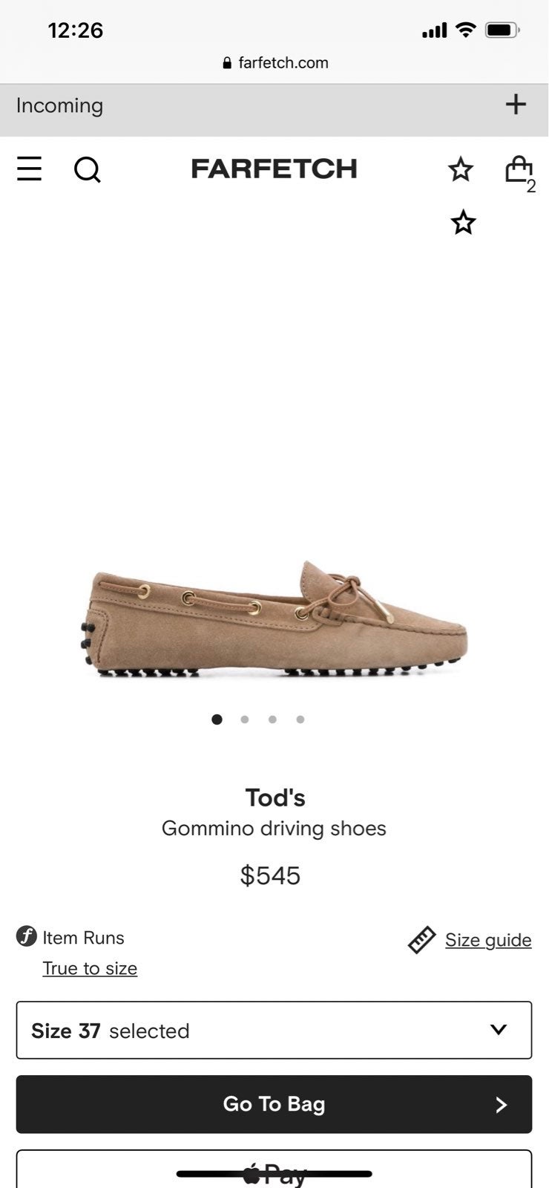
Task: Tap the Go To Bag arrow chevron
Action: (x=502, y=1105)
